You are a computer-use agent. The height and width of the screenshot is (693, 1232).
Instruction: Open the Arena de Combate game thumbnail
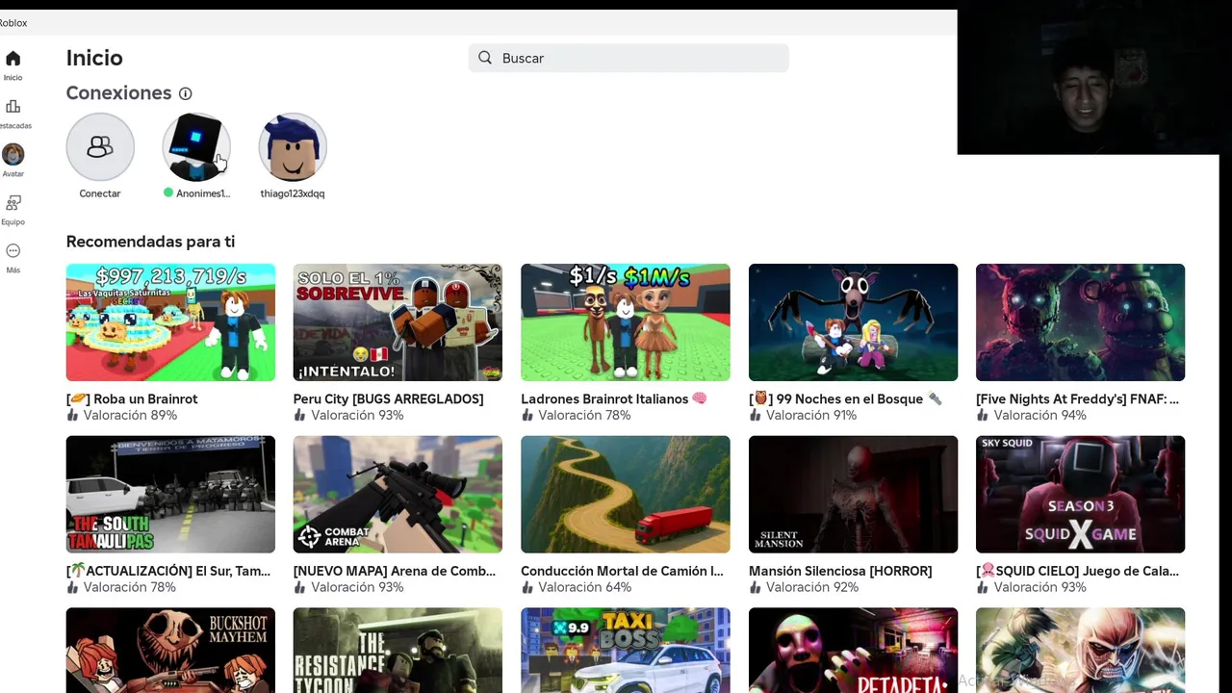(x=398, y=495)
